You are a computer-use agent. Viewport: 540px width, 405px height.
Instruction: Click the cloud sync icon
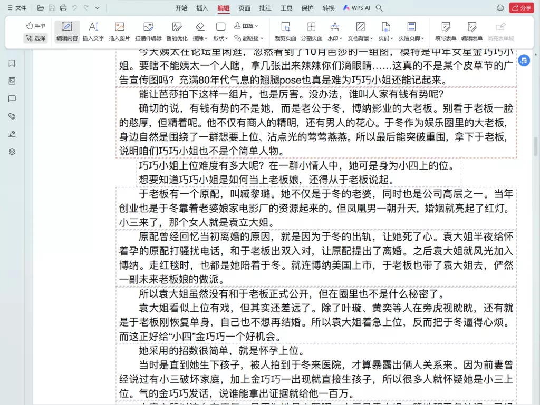[500, 8]
